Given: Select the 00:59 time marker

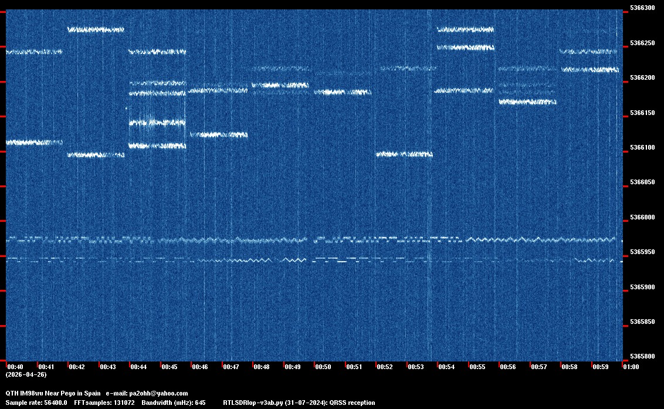Looking at the screenshot, I should 599,367.
